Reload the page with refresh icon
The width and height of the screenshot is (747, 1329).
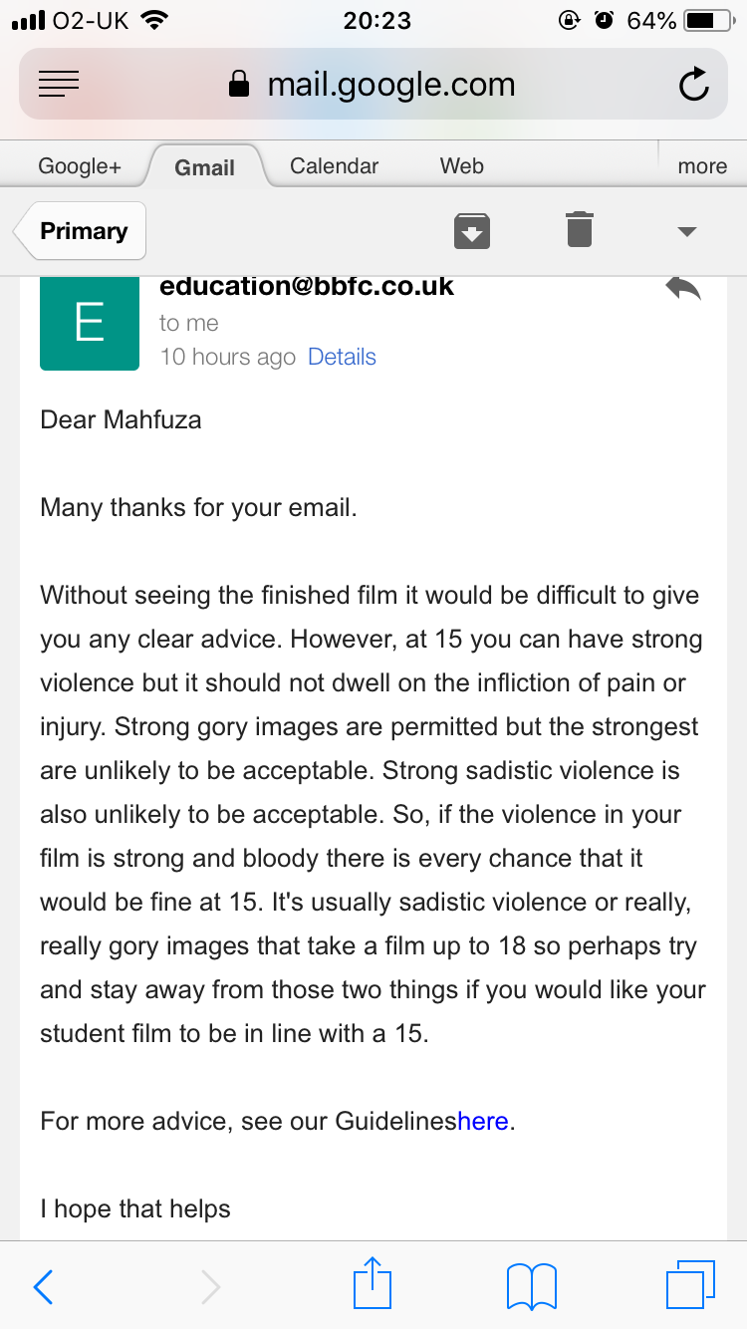pos(693,85)
